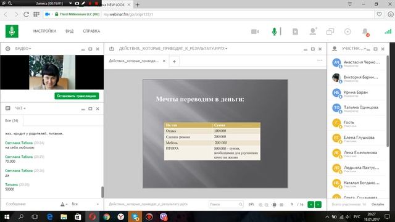Open Chrome from the Windows taskbar
The height and width of the screenshot is (222, 395).
(107, 216)
